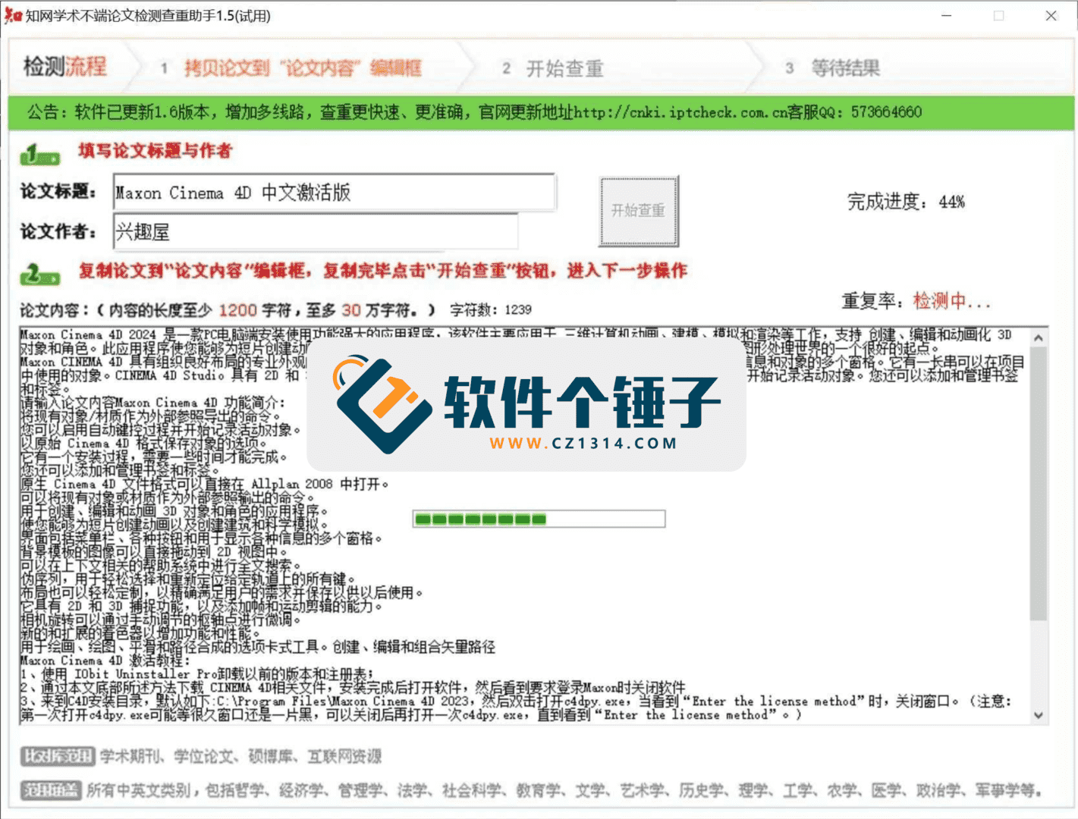Click step 3 等待结果 in workflow
Viewport: 1078px width, 819px height.
click(832, 68)
